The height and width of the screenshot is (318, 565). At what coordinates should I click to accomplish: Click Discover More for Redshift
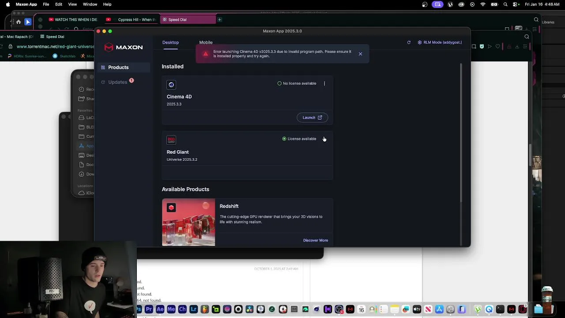(316, 240)
